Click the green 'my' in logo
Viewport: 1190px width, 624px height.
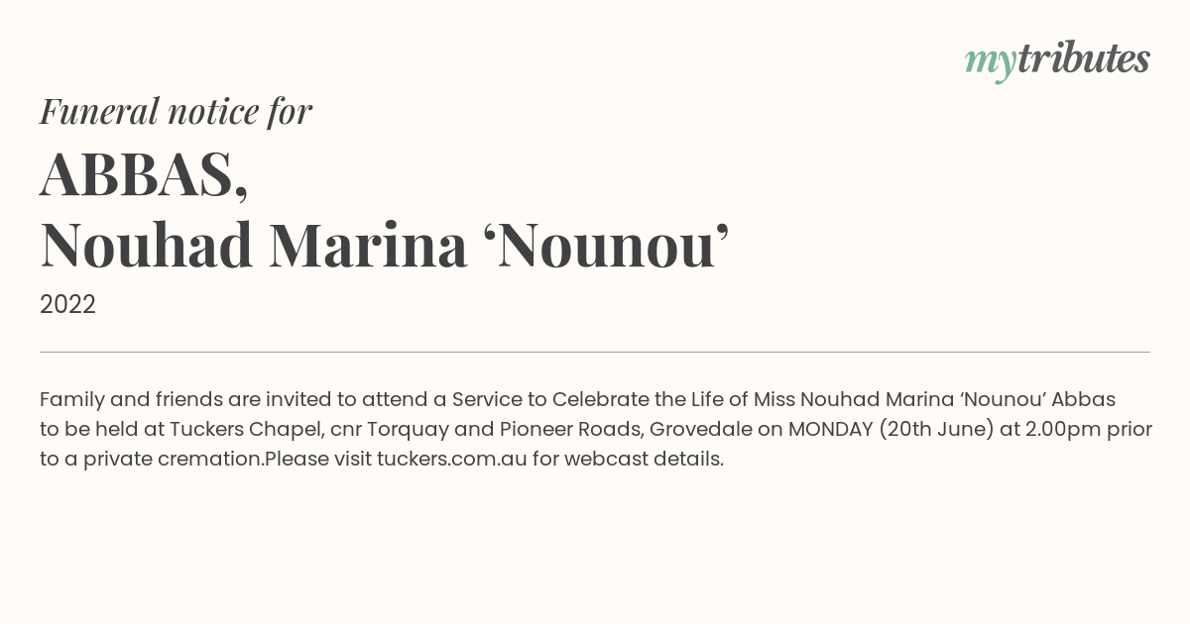(x=991, y=62)
